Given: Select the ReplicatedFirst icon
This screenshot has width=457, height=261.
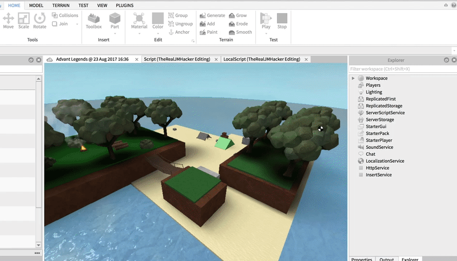Looking at the screenshot, I should [361, 99].
